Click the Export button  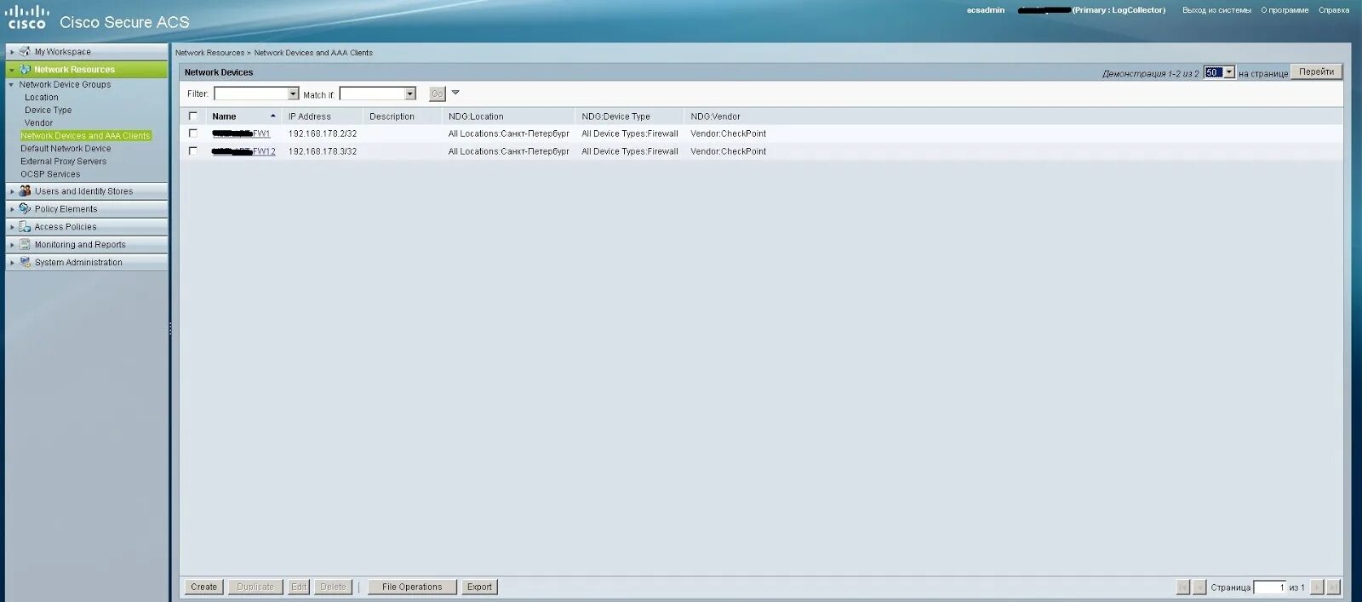point(479,588)
